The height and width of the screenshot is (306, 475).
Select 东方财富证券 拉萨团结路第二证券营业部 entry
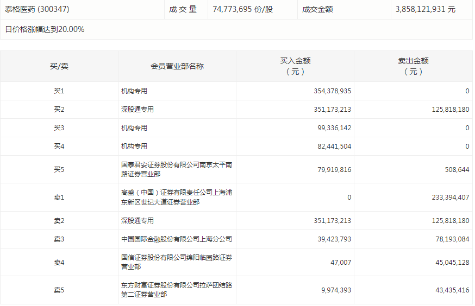176,290
